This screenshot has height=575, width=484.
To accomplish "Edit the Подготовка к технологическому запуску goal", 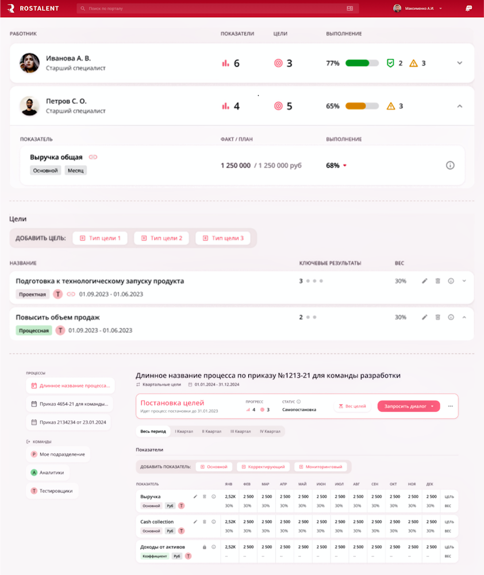I will (424, 281).
